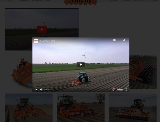Click the red YouTube play button in background
The height and width of the screenshot is (122, 160).
coord(42,30)
